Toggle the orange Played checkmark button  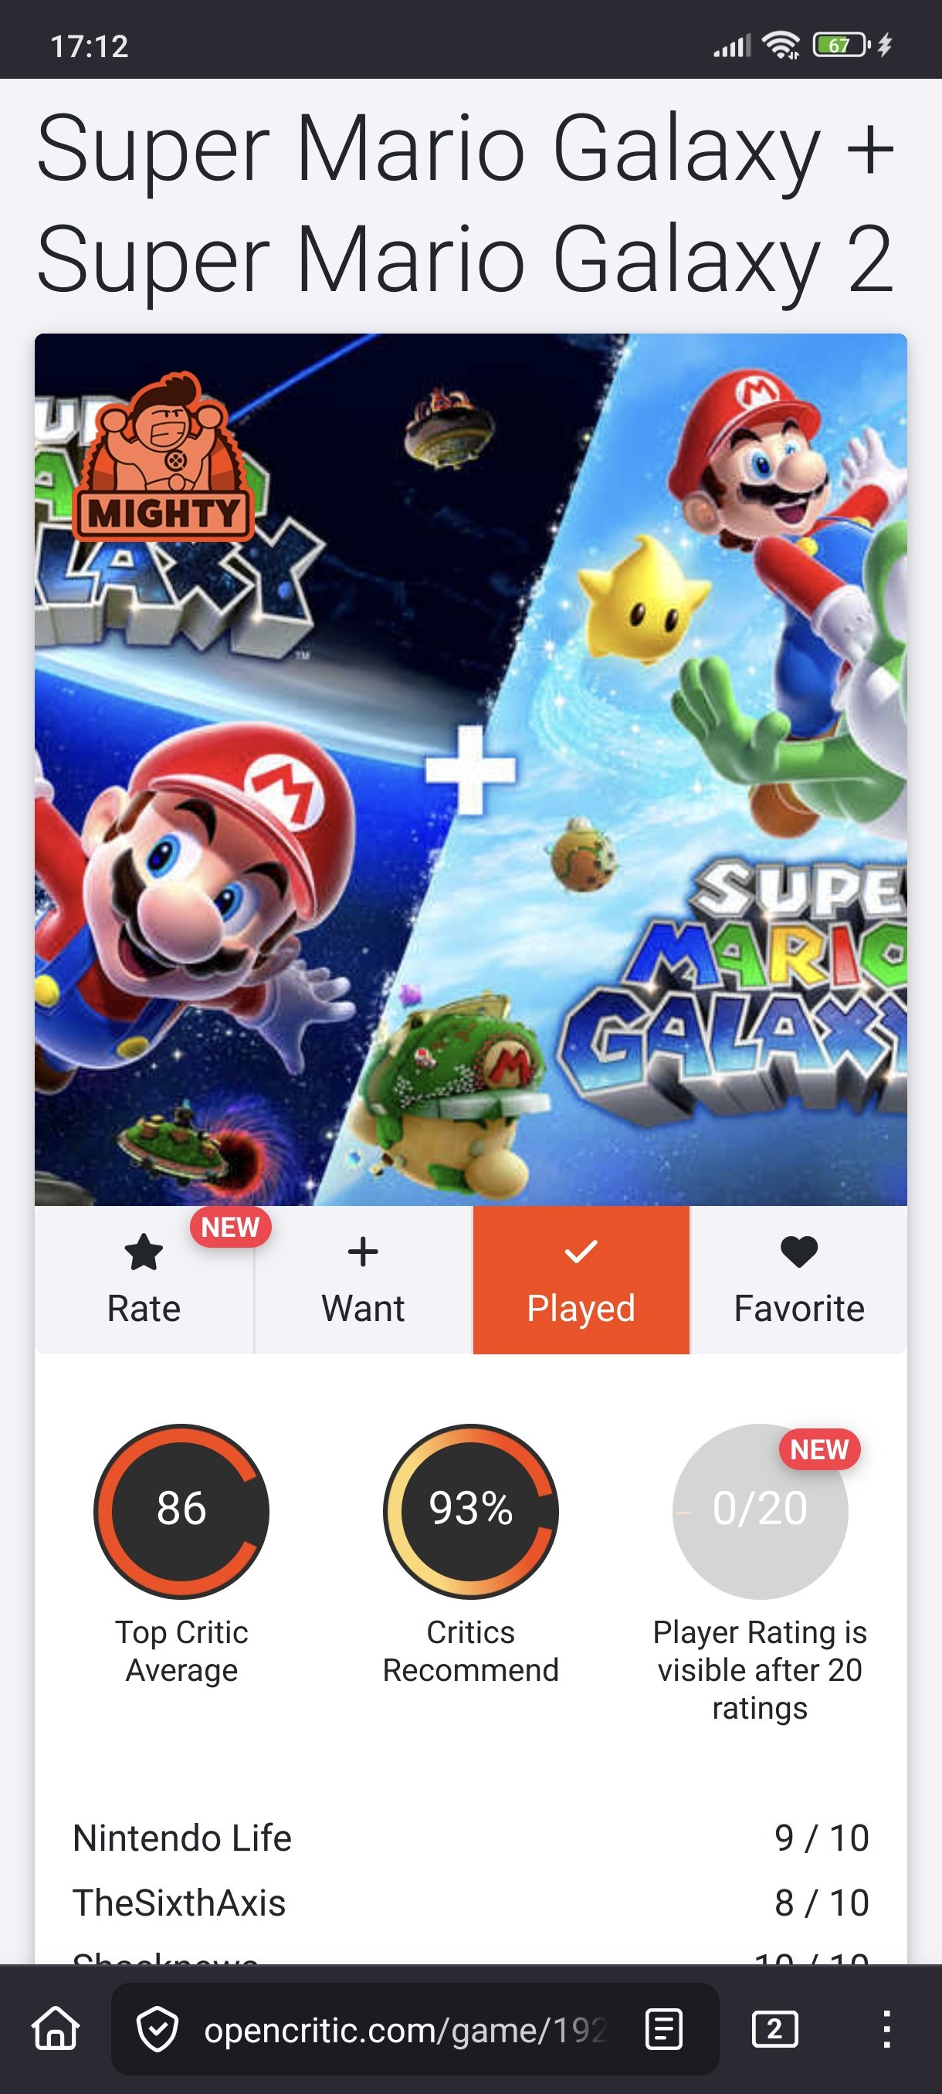(x=581, y=1279)
